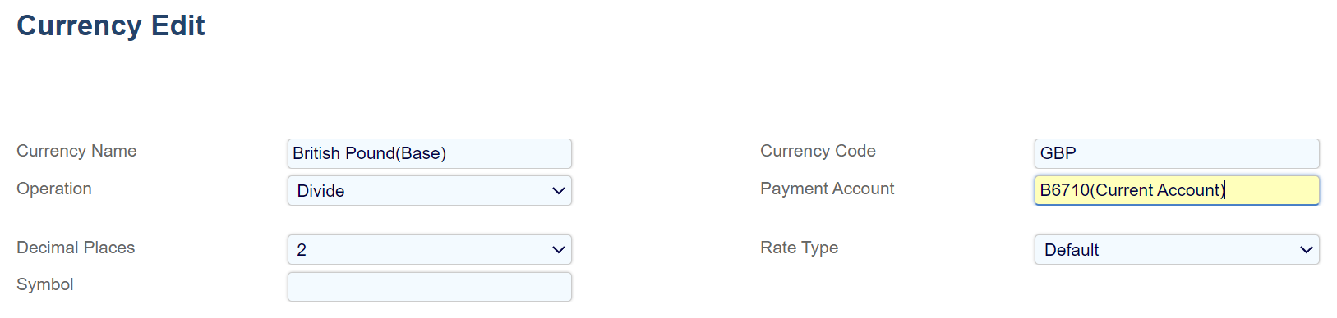Click the Operation dropdown chevron arrow
Viewport: 1337px width, 318px height.
559,191
